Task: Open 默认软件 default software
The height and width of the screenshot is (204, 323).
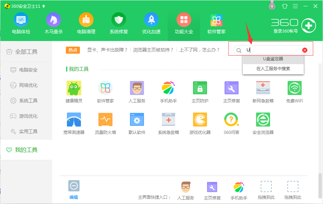Action: [137, 123]
